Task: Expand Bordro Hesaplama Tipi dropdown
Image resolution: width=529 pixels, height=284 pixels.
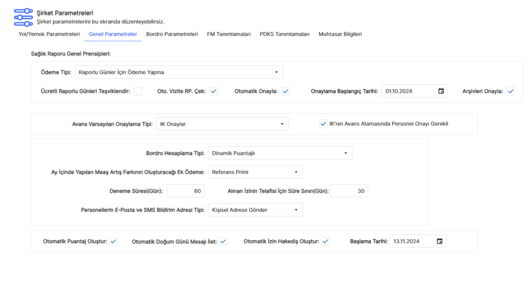Action: (x=280, y=153)
